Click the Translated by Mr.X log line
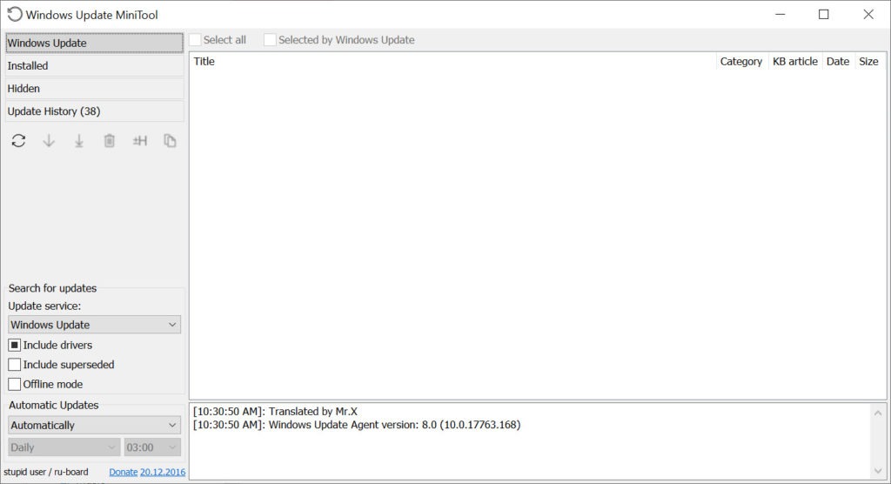This screenshot has height=484, width=891. point(275,411)
